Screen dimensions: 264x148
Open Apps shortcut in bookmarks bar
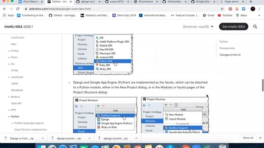coord(8,15)
